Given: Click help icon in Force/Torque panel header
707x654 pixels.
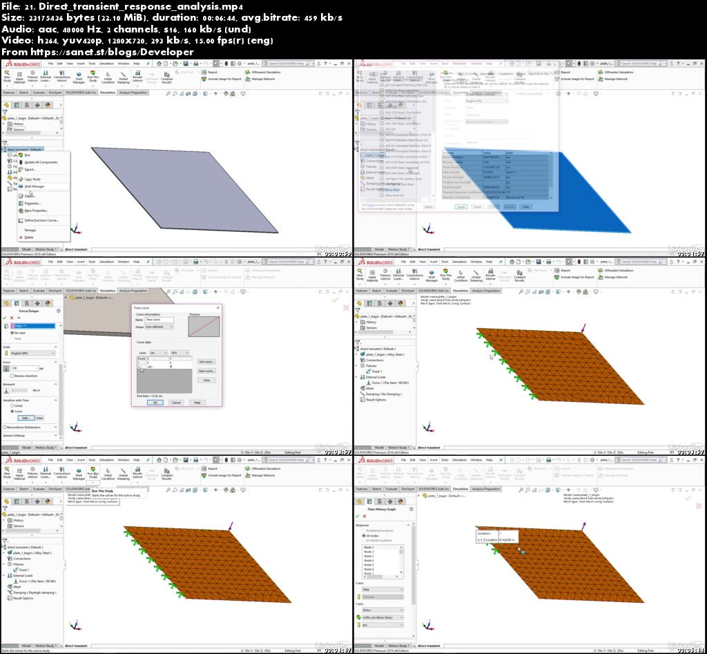Looking at the screenshot, I should [x=58, y=311].
